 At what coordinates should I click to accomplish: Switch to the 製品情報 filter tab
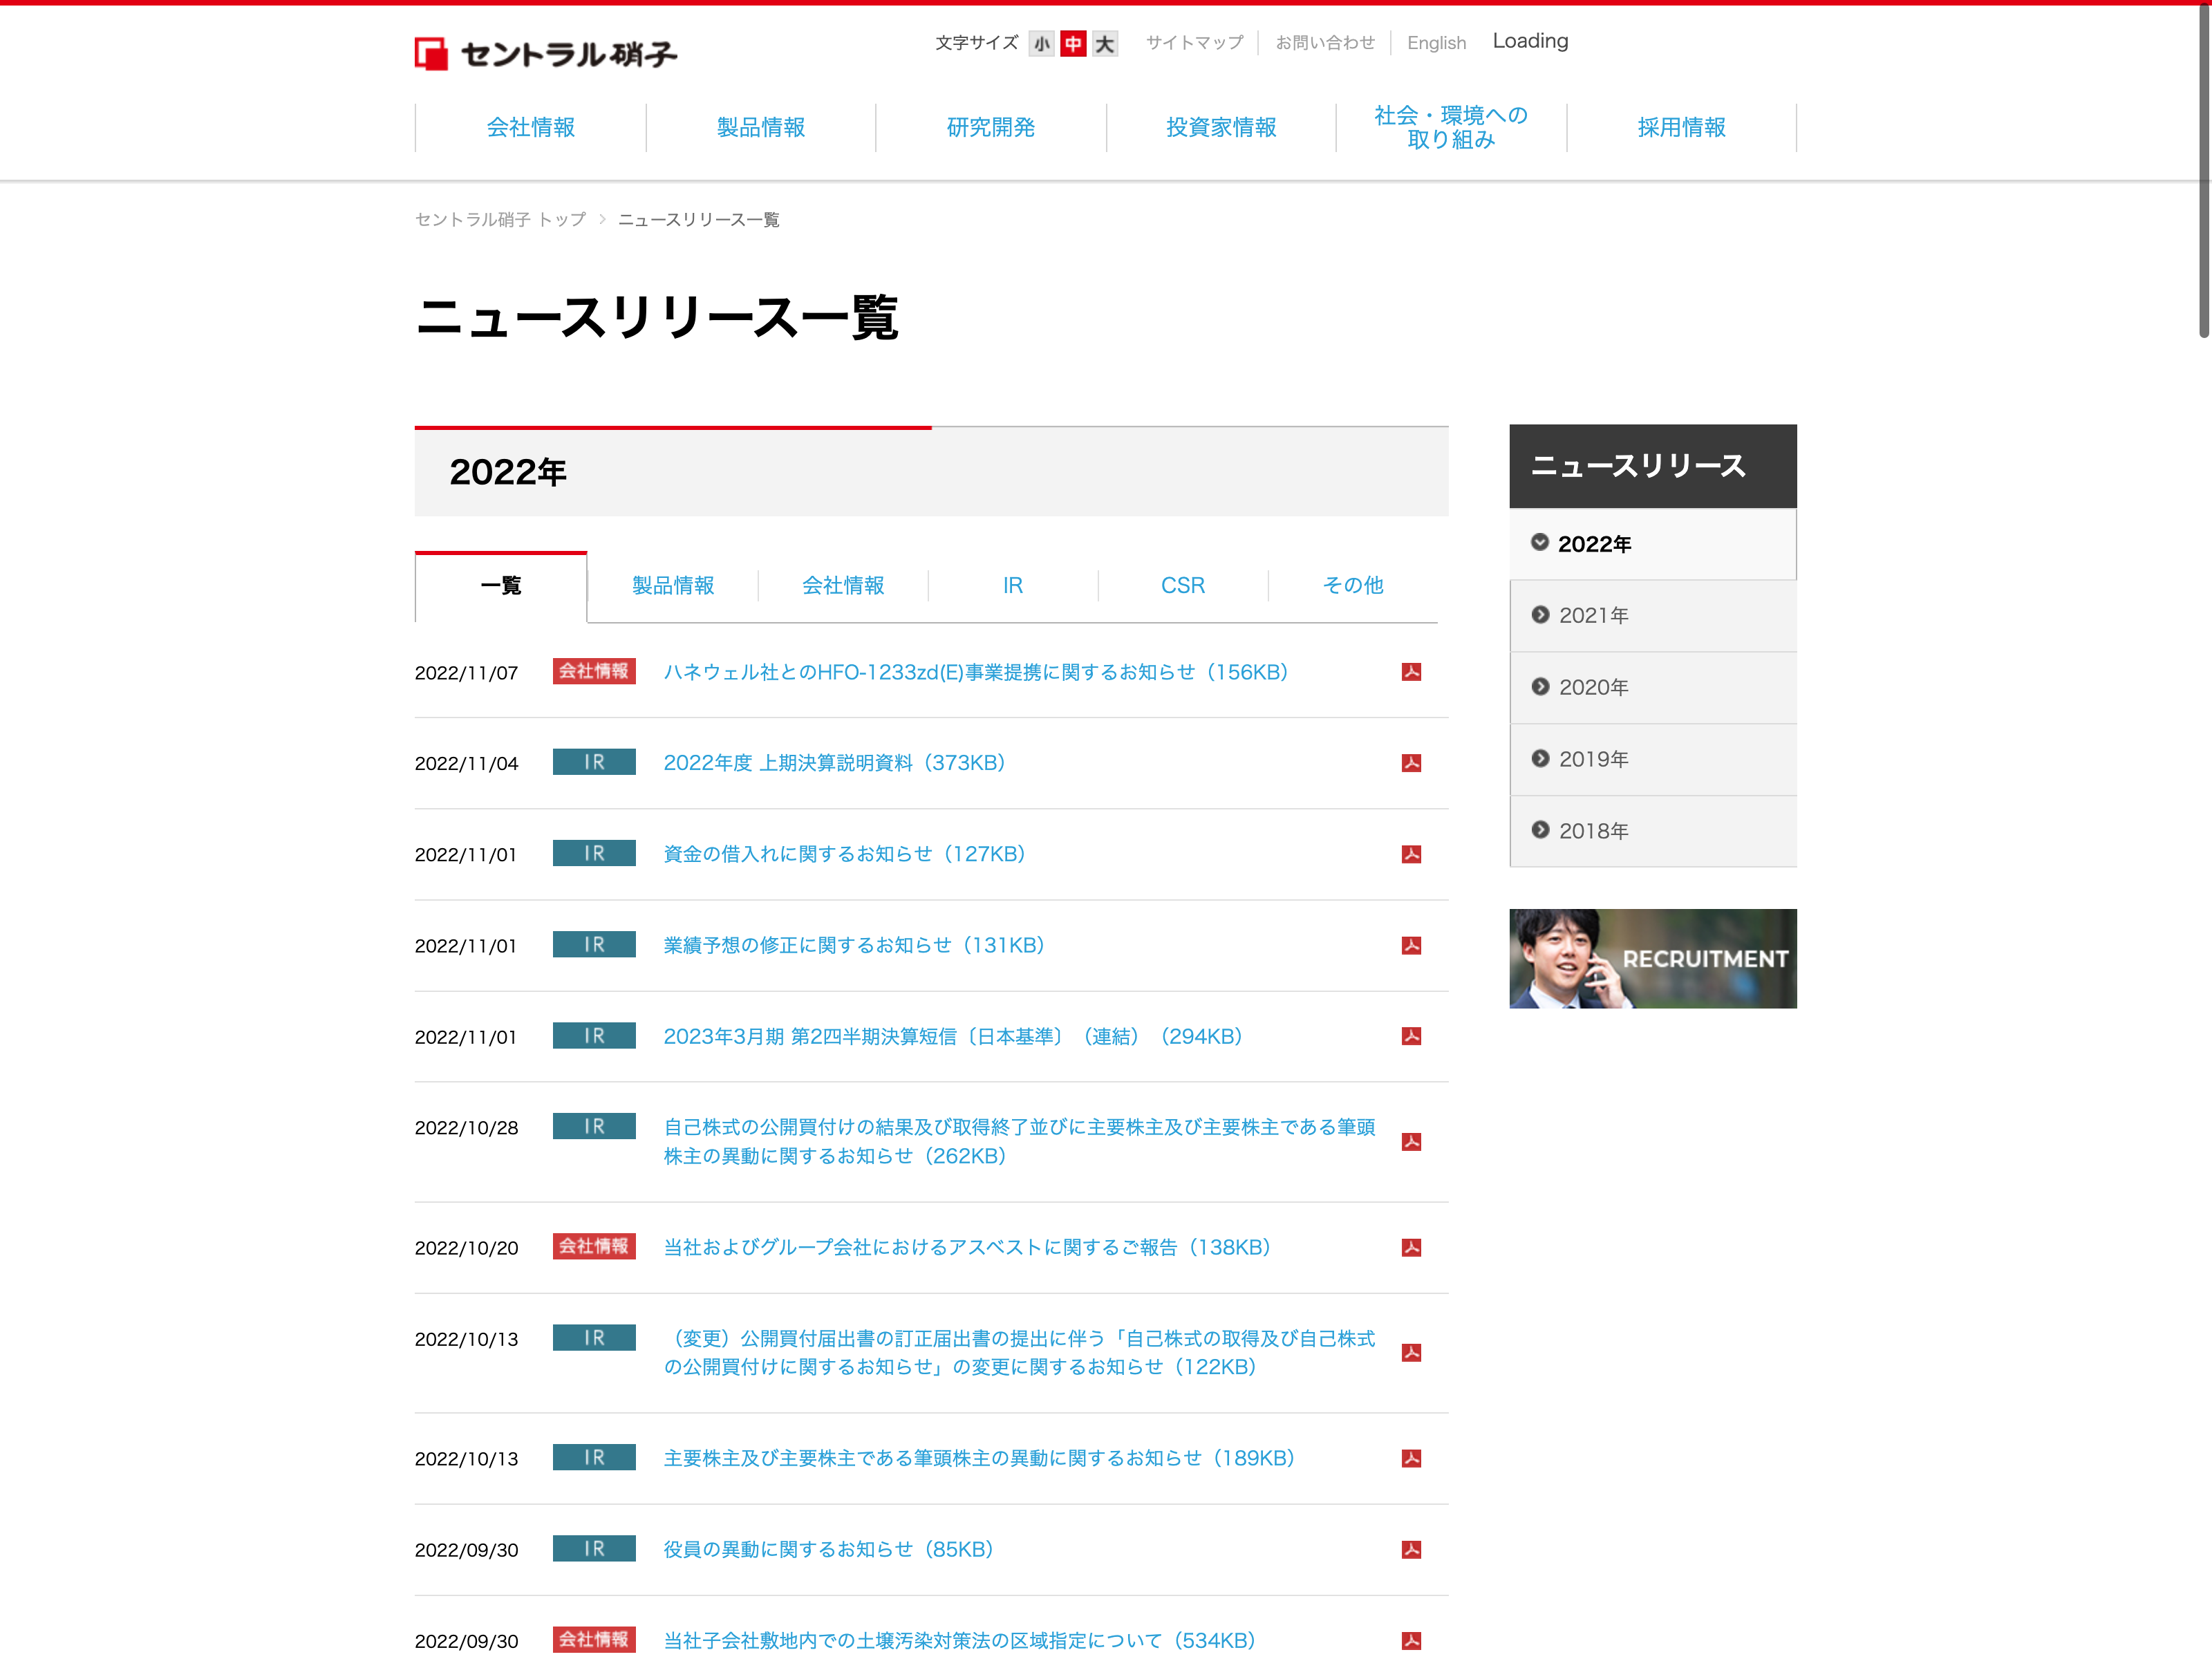coord(673,585)
